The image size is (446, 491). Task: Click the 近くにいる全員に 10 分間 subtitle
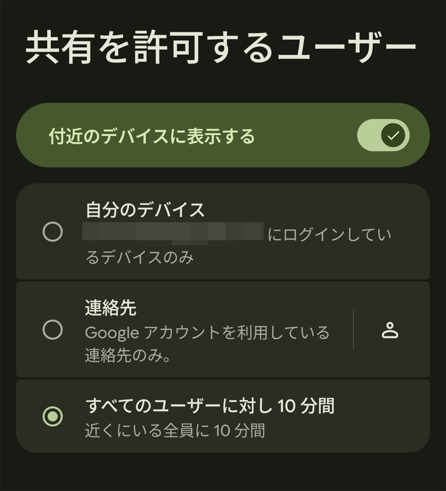(x=175, y=431)
